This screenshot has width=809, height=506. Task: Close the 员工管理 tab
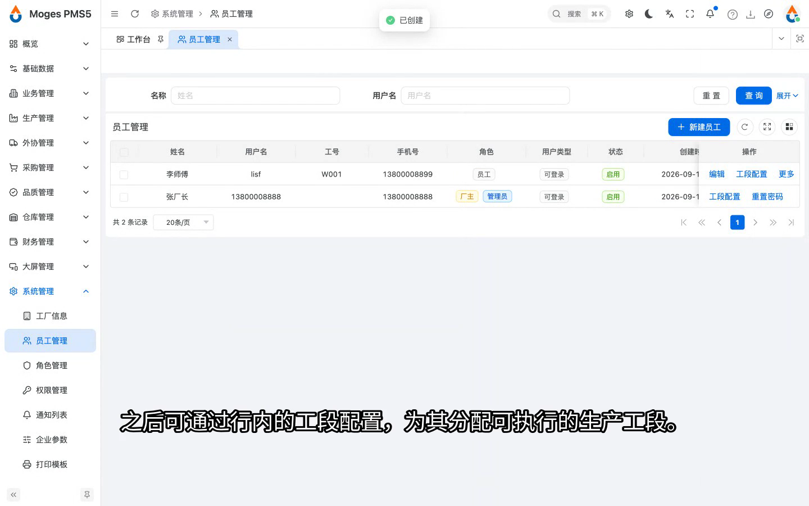click(x=230, y=39)
